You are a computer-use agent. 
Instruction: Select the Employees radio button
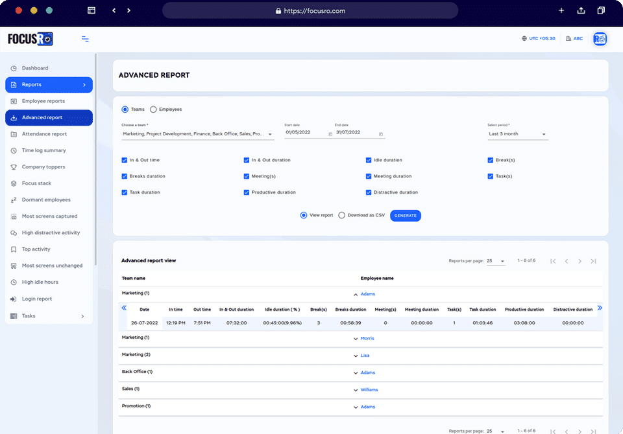coord(153,109)
